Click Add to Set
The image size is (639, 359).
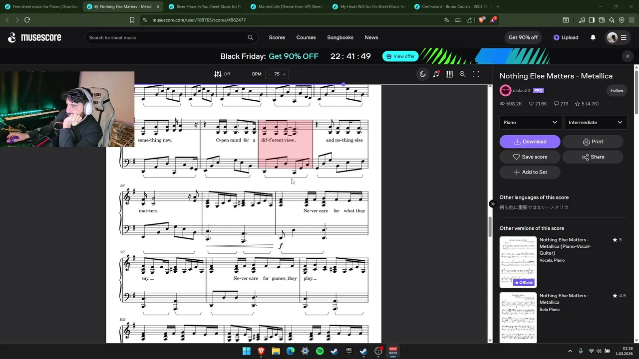click(x=530, y=172)
